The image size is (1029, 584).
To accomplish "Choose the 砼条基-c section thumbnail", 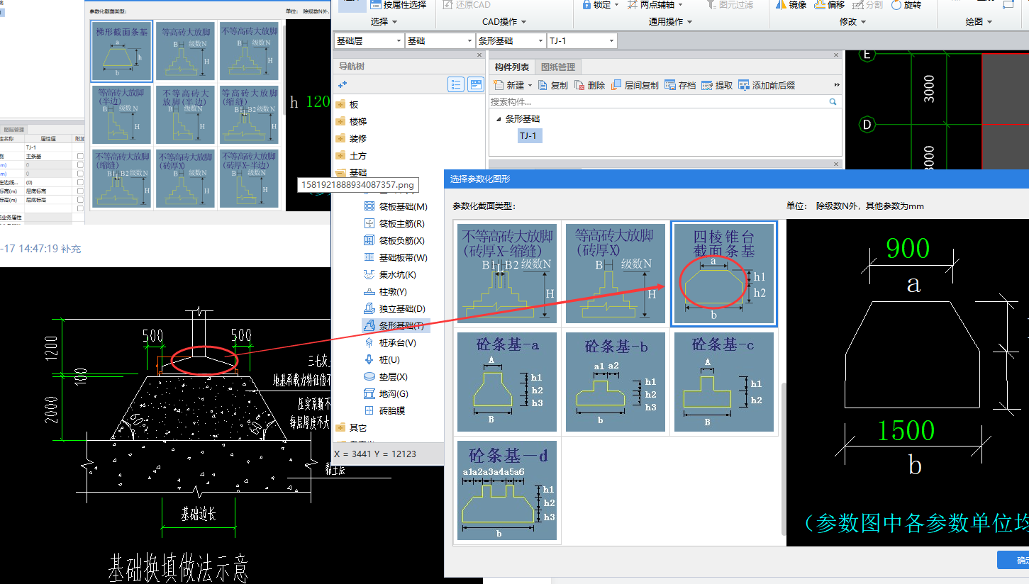I will tap(724, 381).
